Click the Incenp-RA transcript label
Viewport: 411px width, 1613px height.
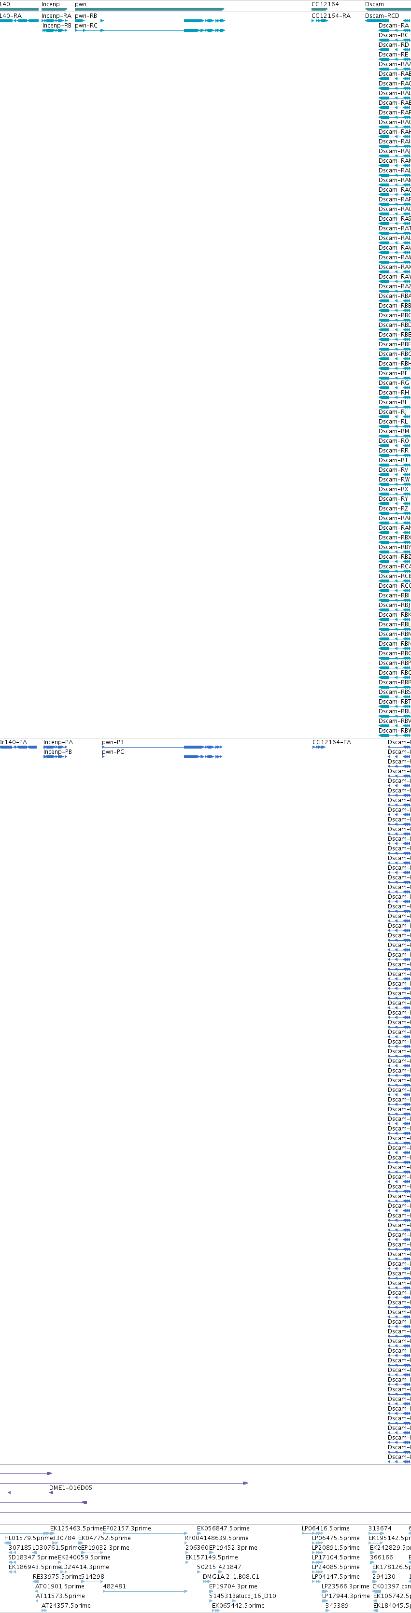(x=57, y=15)
